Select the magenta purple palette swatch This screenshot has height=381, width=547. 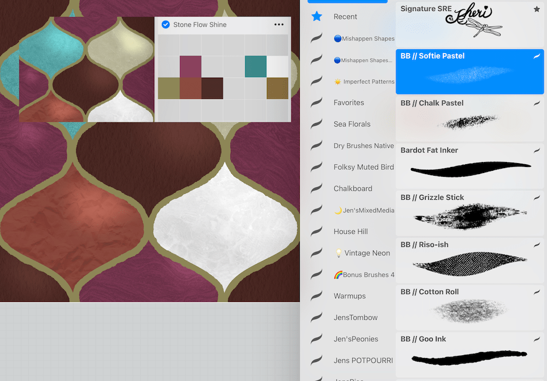[x=190, y=66]
